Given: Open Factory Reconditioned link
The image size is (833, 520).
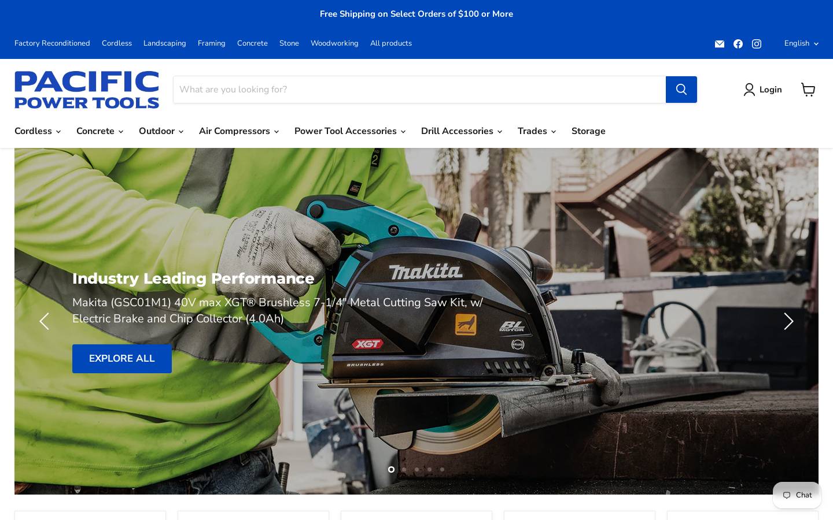Looking at the screenshot, I should point(52,43).
